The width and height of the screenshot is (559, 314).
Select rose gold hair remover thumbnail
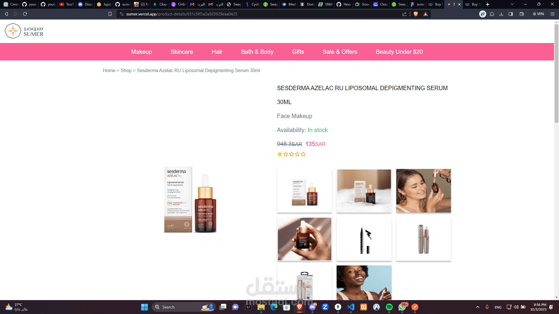424,239
